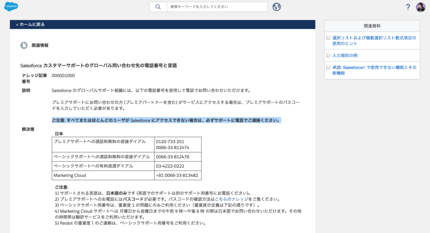Click the highlighted ご注意 warning sentence
Screen dimensions: 430x233
click(x=166, y=120)
